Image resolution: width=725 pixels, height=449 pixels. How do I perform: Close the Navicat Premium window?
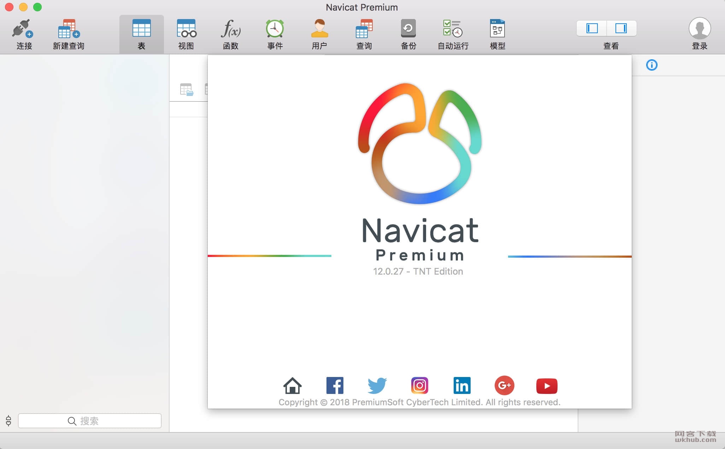[x=9, y=7]
